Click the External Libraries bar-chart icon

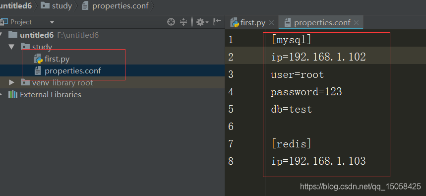click(x=12, y=95)
